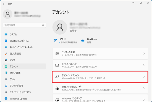This screenshot has height=102, width=152.
Task: Select プライバシーとセキュリティ in sidebar
Action: pyautogui.click(x=24, y=92)
